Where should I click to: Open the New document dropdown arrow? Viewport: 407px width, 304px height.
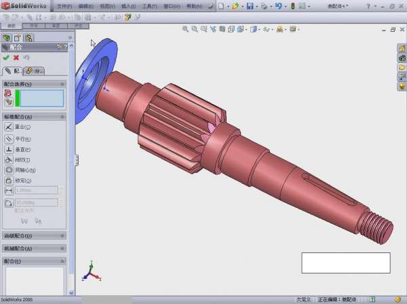click(228, 6)
